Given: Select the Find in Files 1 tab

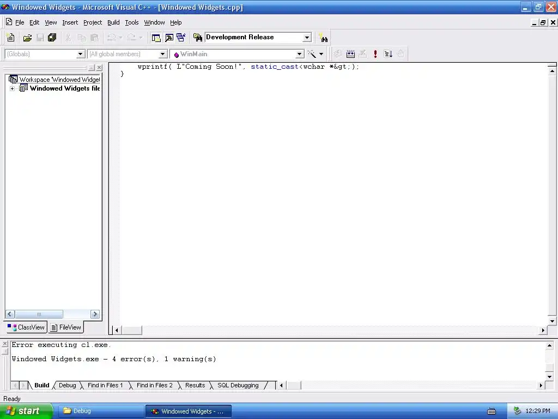Looking at the screenshot, I should click(105, 385).
